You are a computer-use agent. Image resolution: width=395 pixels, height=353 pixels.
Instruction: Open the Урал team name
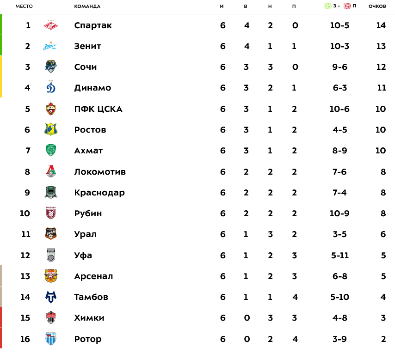(86, 234)
